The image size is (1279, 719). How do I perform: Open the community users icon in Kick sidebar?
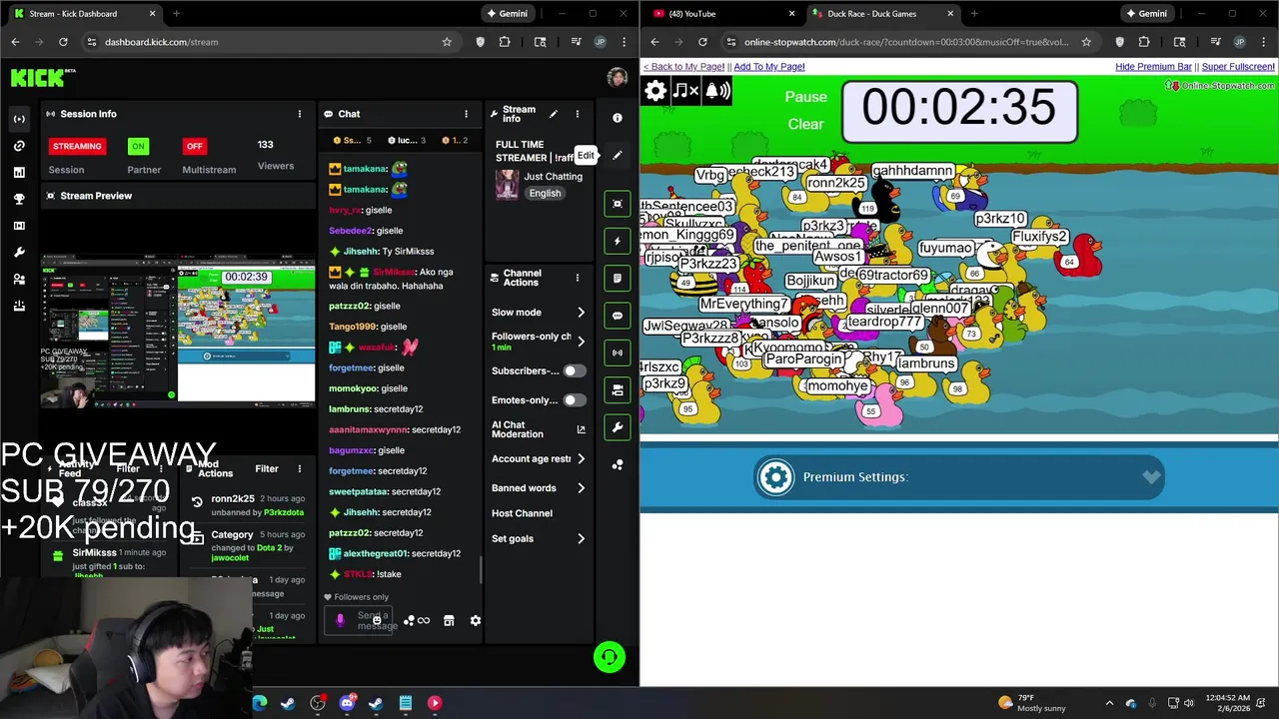click(x=19, y=280)
